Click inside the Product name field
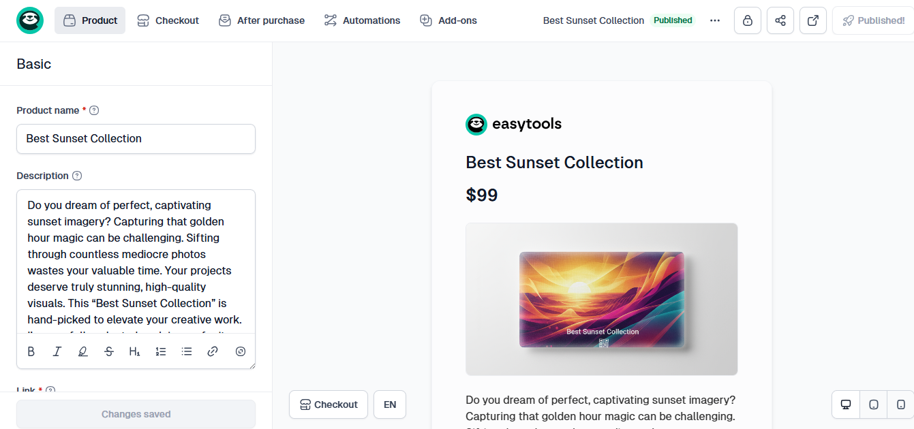 [136, 138]
